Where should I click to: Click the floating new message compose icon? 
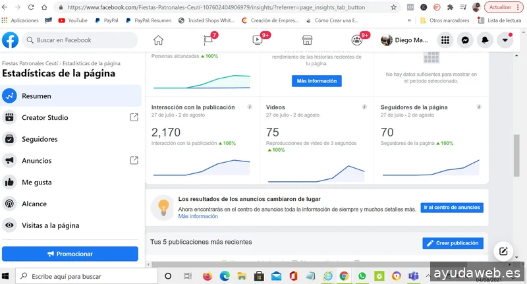coord(503,251)
